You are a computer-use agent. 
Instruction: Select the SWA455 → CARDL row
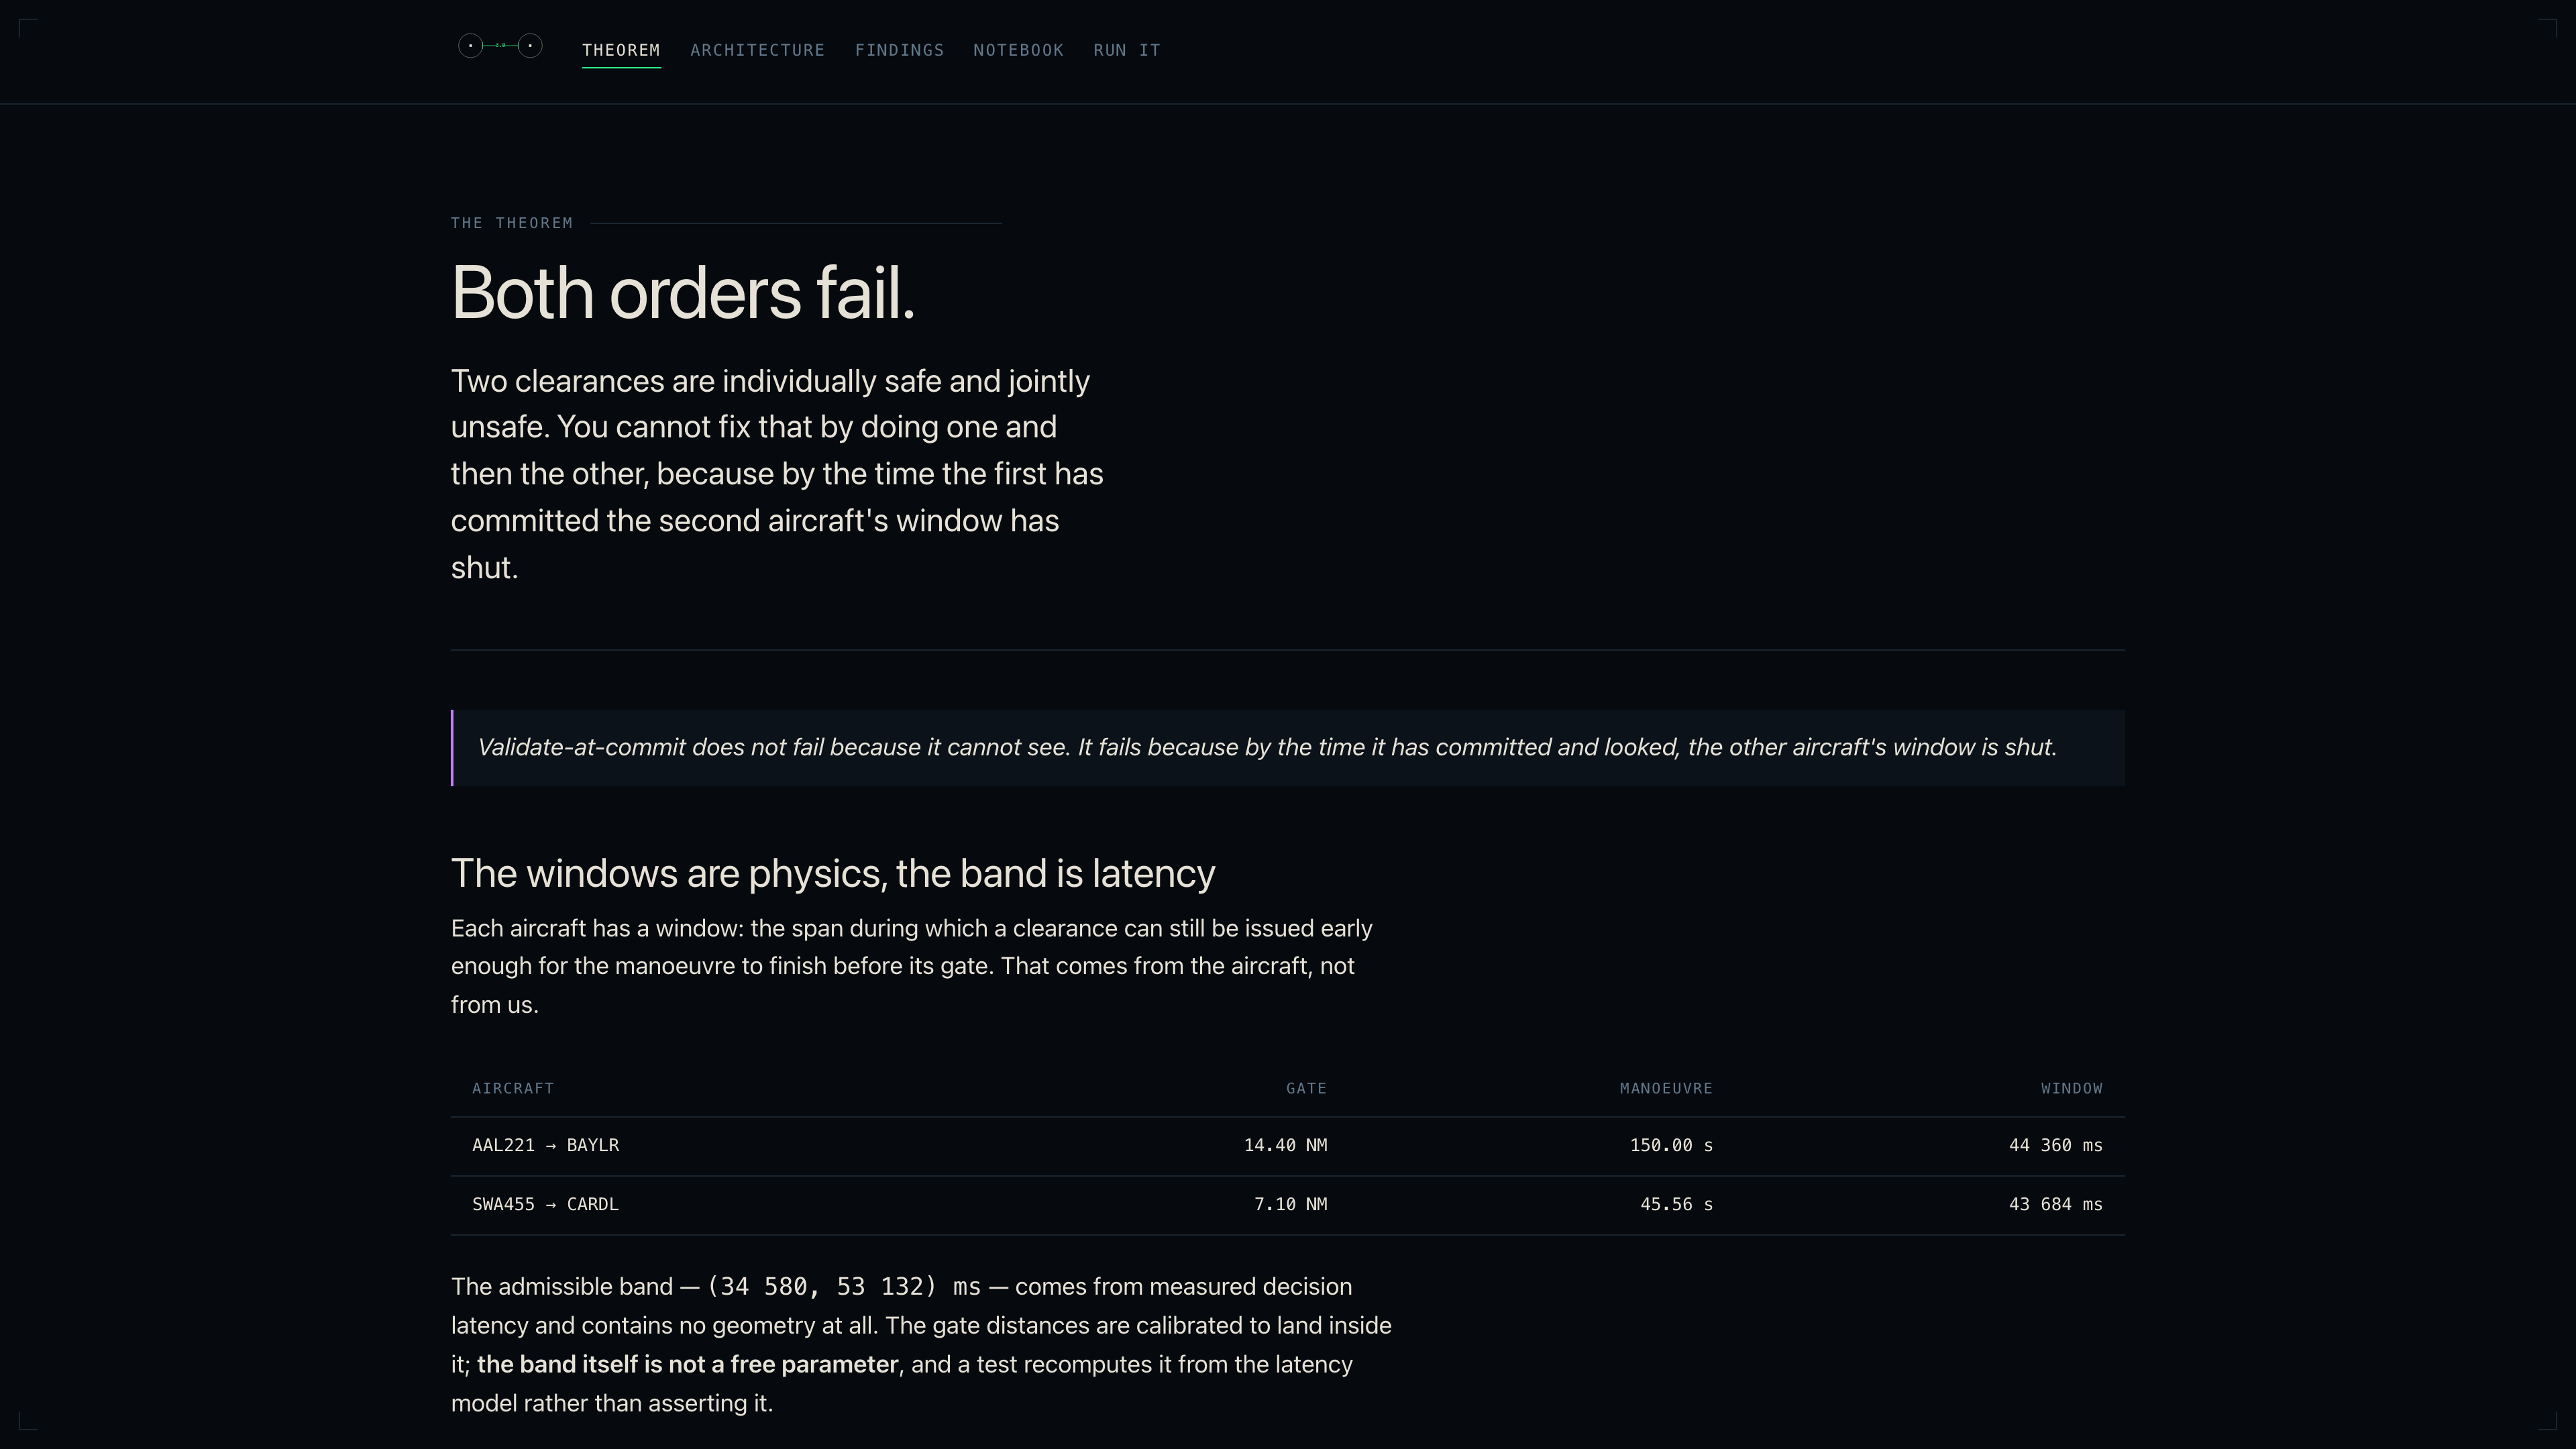click(1288, 1205)
